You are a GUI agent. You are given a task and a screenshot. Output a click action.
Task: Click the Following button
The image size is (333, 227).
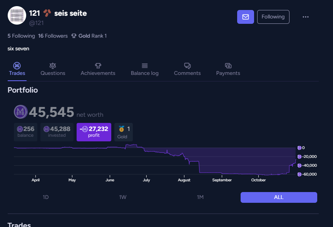point(273,17)
